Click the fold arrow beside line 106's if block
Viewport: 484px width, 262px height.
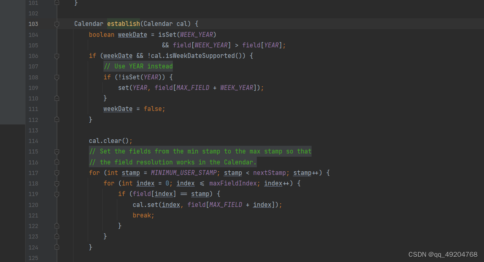57,56
